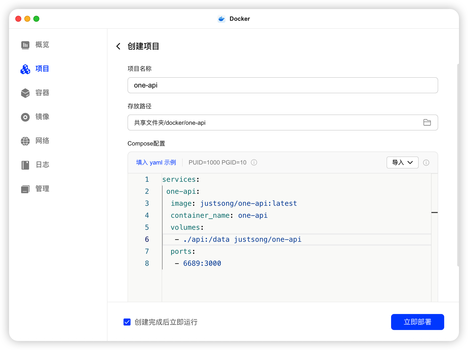Image resolution: width=468 pixels, height=350 pixels.
Task: Click the editor minimap scroll marker
Action: click(x=434, y=212)
